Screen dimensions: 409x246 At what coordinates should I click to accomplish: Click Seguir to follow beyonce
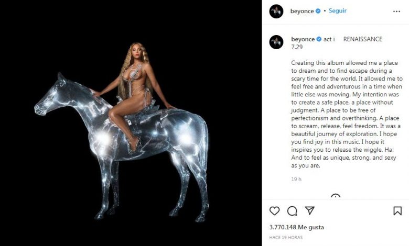pyautogui.click(x=338, y=10)
